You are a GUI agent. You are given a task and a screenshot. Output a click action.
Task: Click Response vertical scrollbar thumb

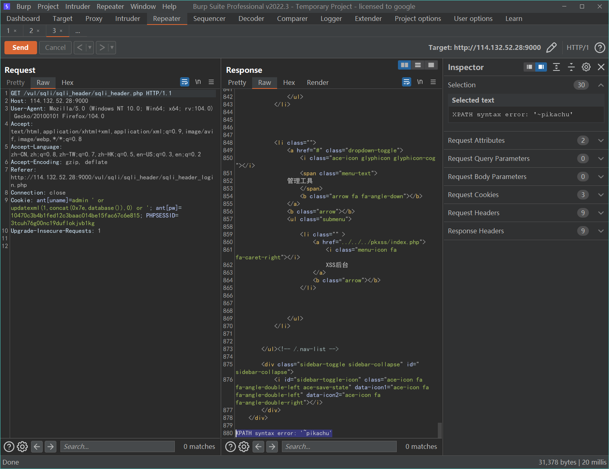coord(440,430)
